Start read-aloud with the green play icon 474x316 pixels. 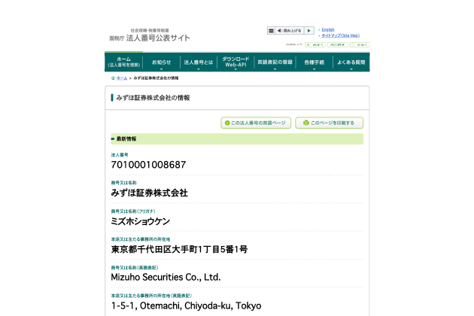click(309, 31)
